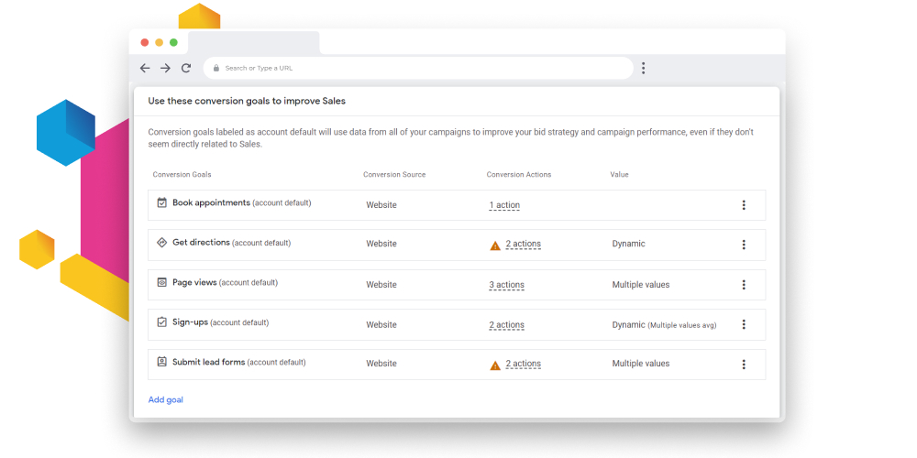
Task: Open '3 actions' link for Page views
Action: point(506,285)
